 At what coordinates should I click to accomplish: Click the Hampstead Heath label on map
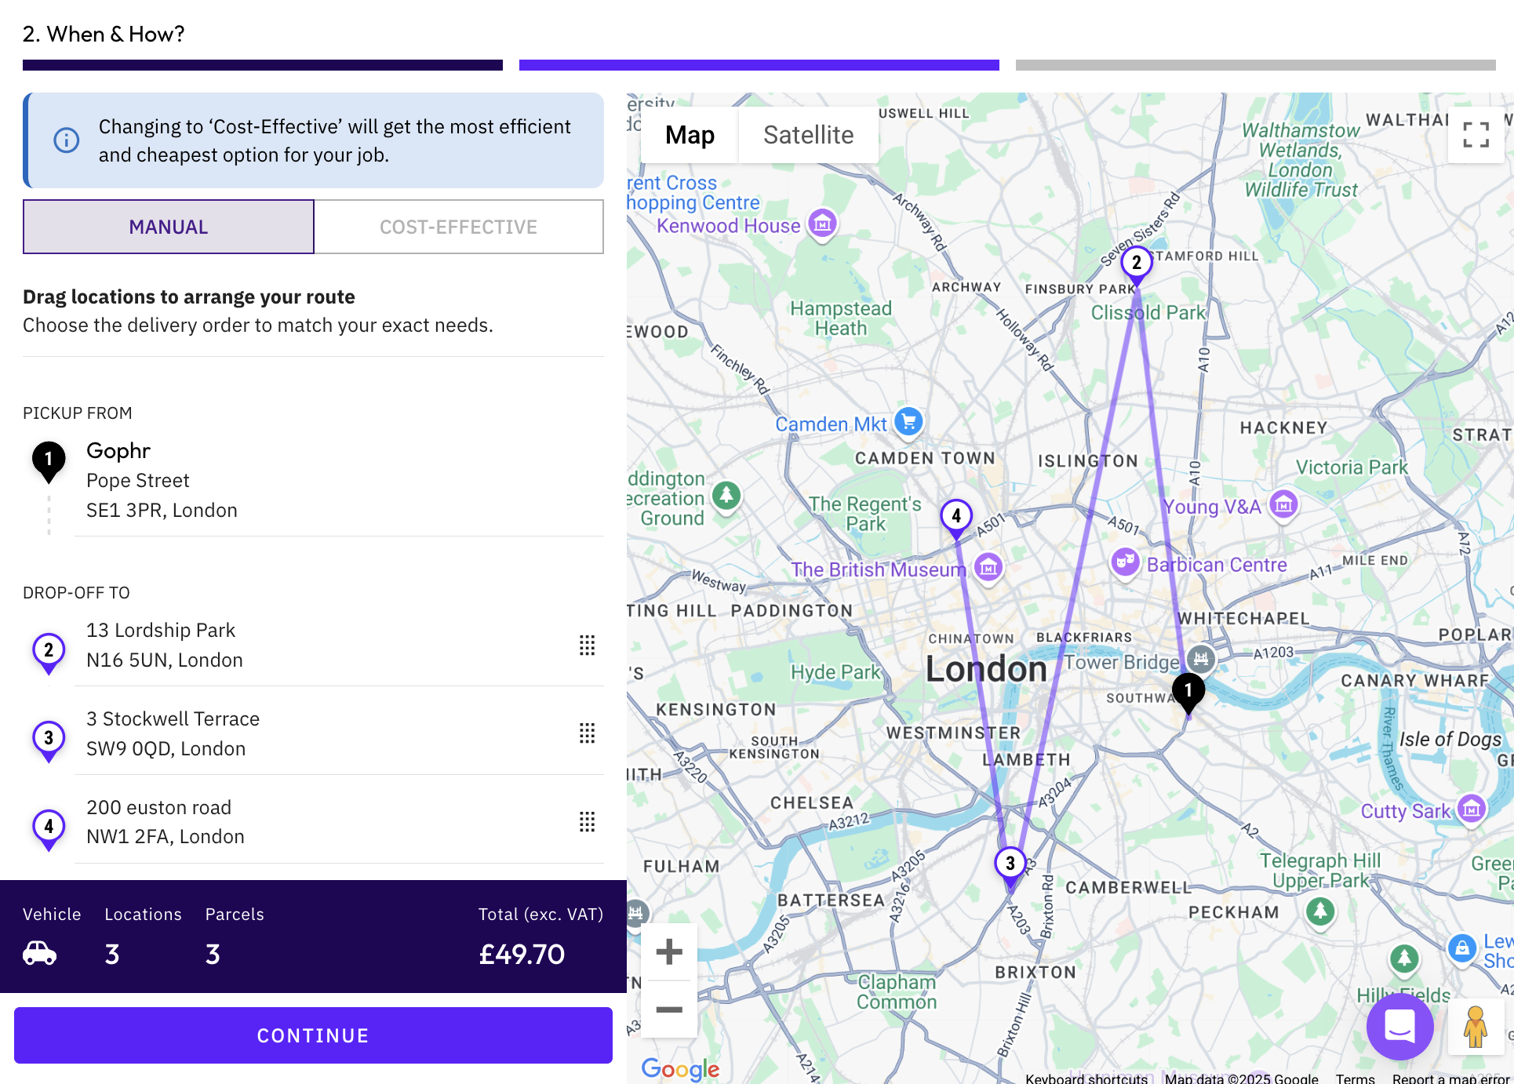point(841,318)
